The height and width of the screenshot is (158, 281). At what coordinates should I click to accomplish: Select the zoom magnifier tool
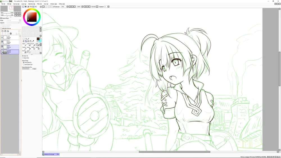coord(26,41)
